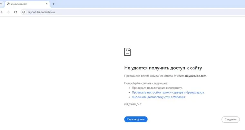Screen dimensions: 245x130
Task: Click the forward navigation arrow
Action: pyautogui.click(x=9, y=12)
